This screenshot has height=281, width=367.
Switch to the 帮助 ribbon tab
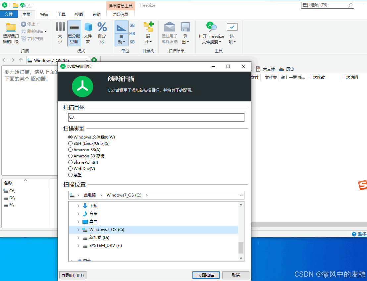click(96, 15)
